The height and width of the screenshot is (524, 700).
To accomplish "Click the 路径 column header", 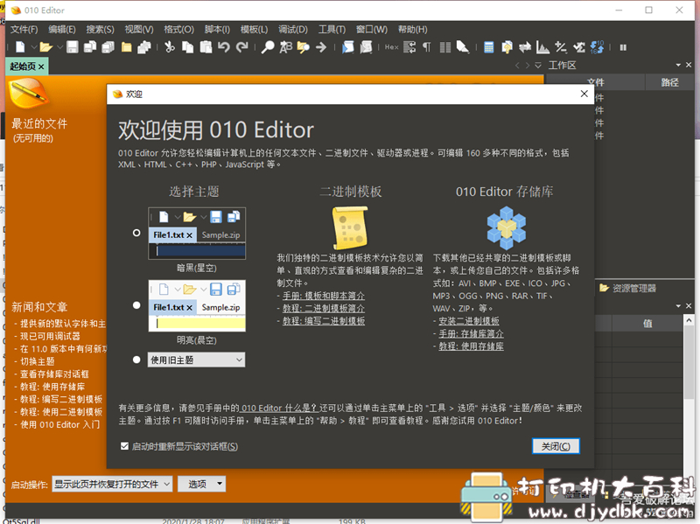I will click(669, 82).
